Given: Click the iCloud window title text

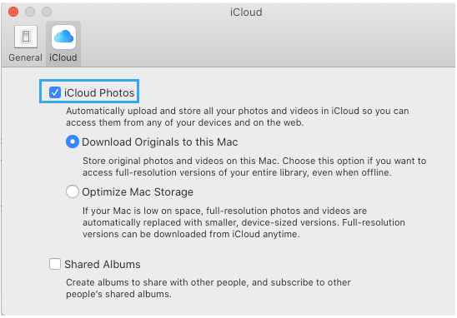Looking at the screenshot, I should pyautogui.click(x=246, y=12).
